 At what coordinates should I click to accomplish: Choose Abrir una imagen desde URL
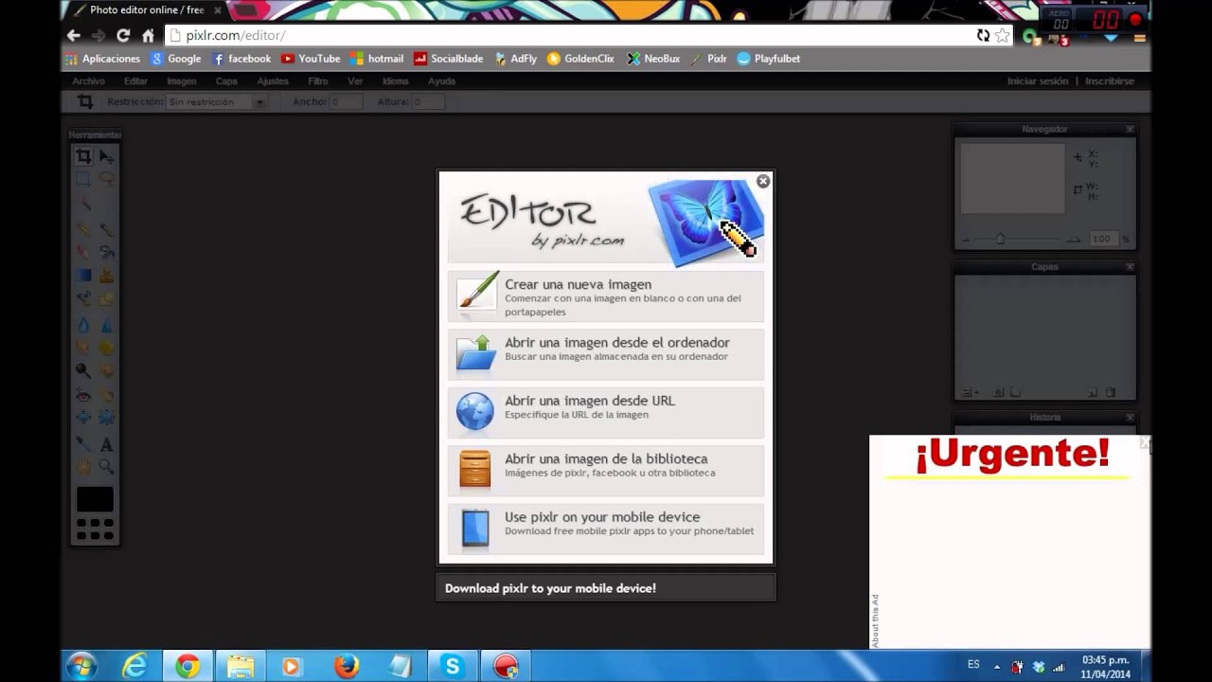tap(606, 411)
